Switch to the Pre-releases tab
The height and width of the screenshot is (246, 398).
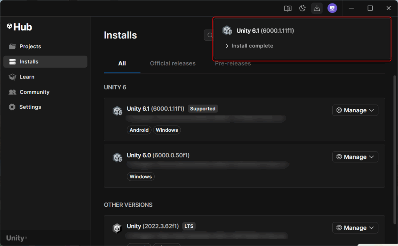[233, 63]
